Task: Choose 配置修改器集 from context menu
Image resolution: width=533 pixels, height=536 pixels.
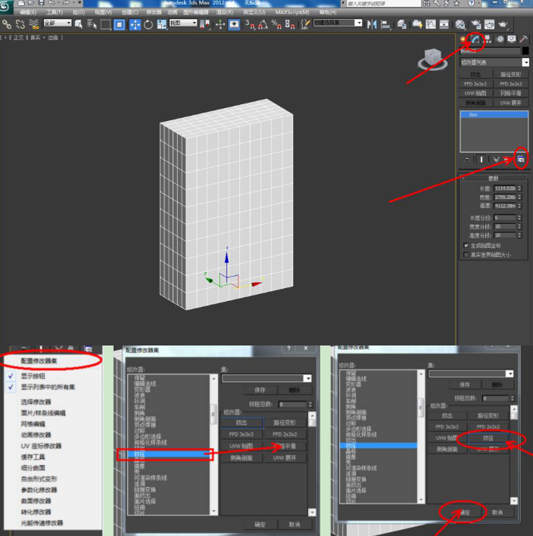Action: point(39,361)
